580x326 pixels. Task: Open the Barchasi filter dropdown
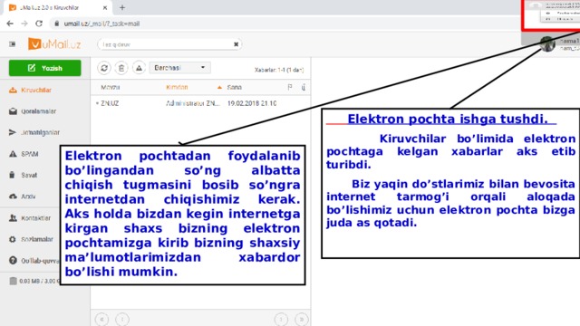[x=179, y=68]
